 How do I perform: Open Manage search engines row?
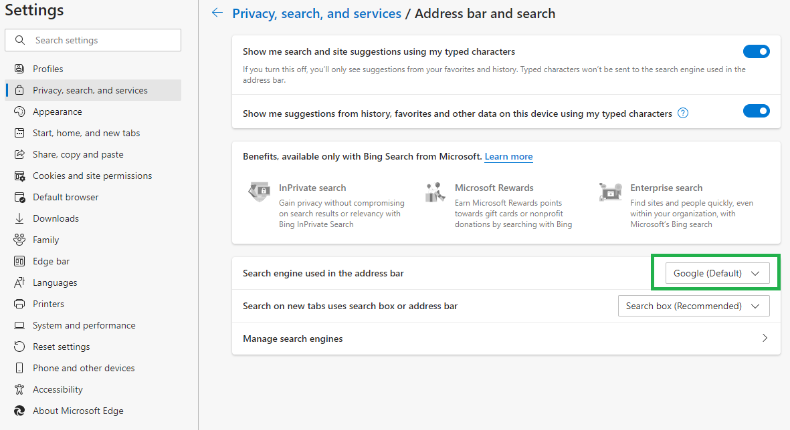click(x=506, y=339)
